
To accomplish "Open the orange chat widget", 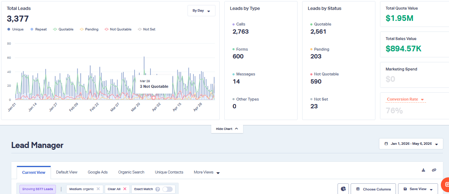I will [x=445, y=185].
